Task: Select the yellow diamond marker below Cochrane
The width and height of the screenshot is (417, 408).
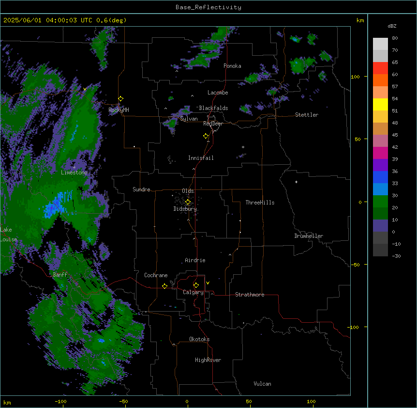Action: tap(164, 286)
